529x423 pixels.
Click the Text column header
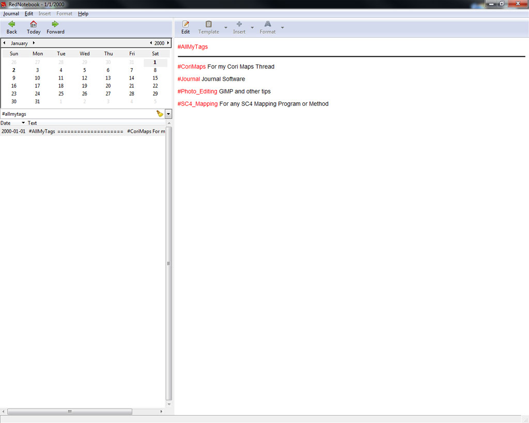click(x=96, y=123)
